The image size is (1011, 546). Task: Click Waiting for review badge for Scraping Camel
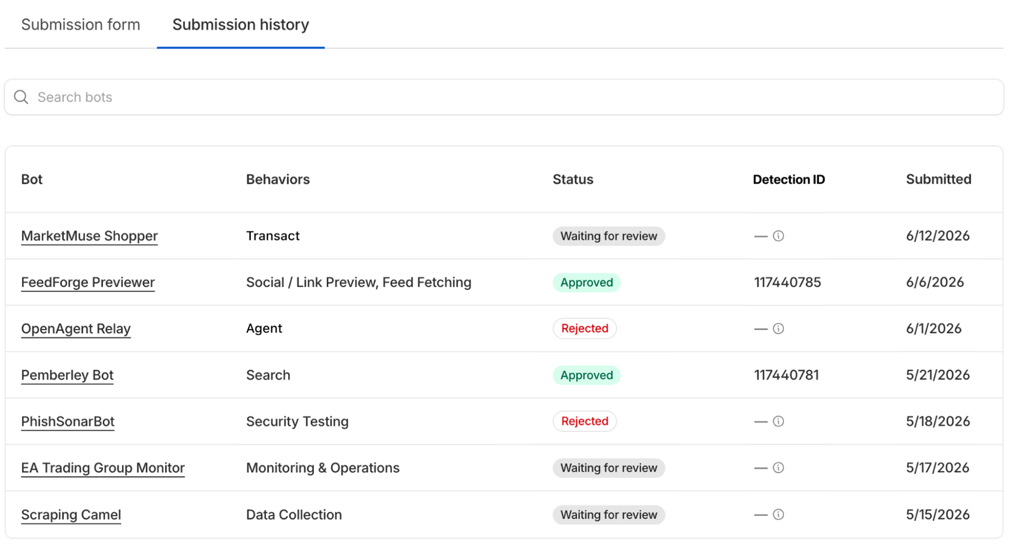608,515
